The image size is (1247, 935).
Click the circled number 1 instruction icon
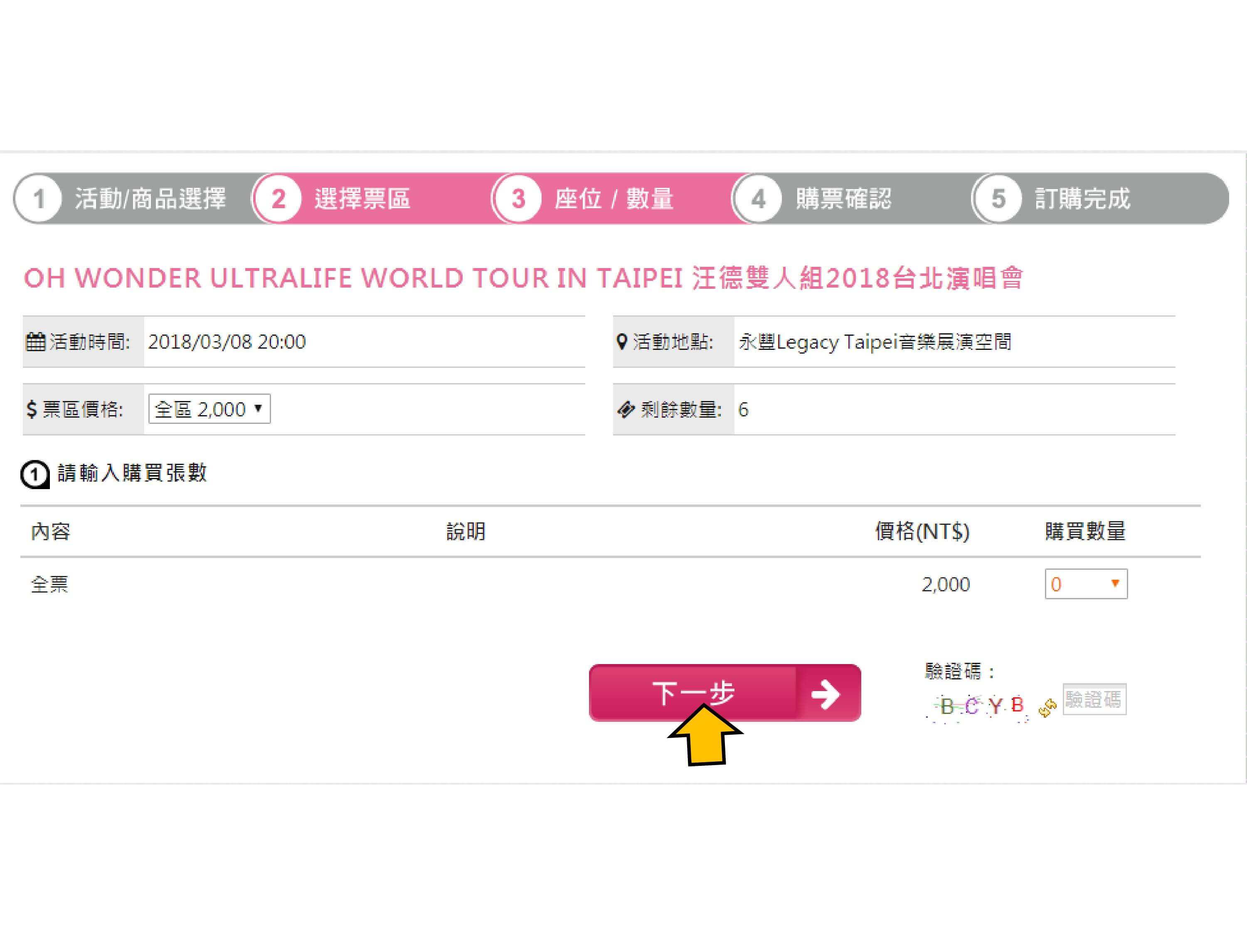pyautogui.click(x=35, y=474)
